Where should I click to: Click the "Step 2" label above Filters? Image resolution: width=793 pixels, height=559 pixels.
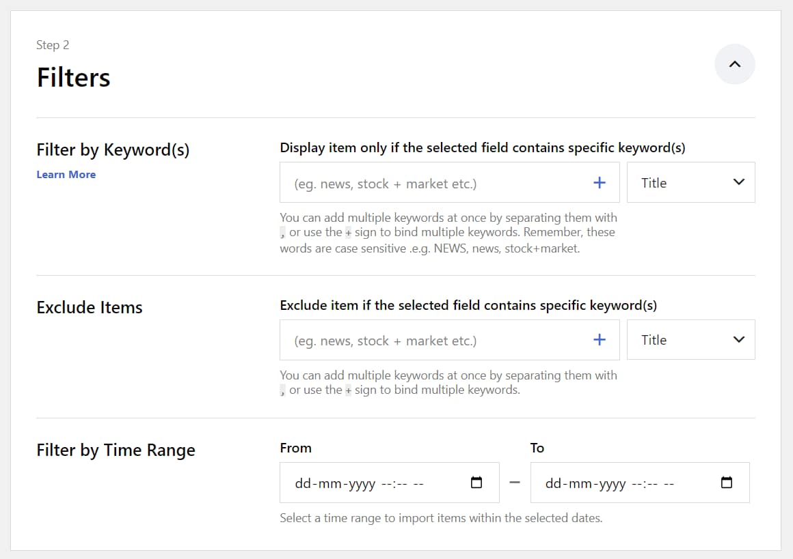(x=53, y=45)
